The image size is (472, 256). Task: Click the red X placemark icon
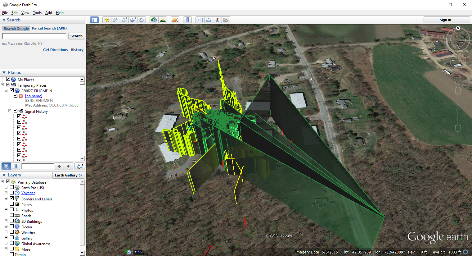tap(21, 96)
